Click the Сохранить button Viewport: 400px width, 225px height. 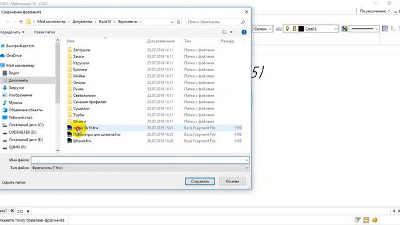click(x=200, y=181)
